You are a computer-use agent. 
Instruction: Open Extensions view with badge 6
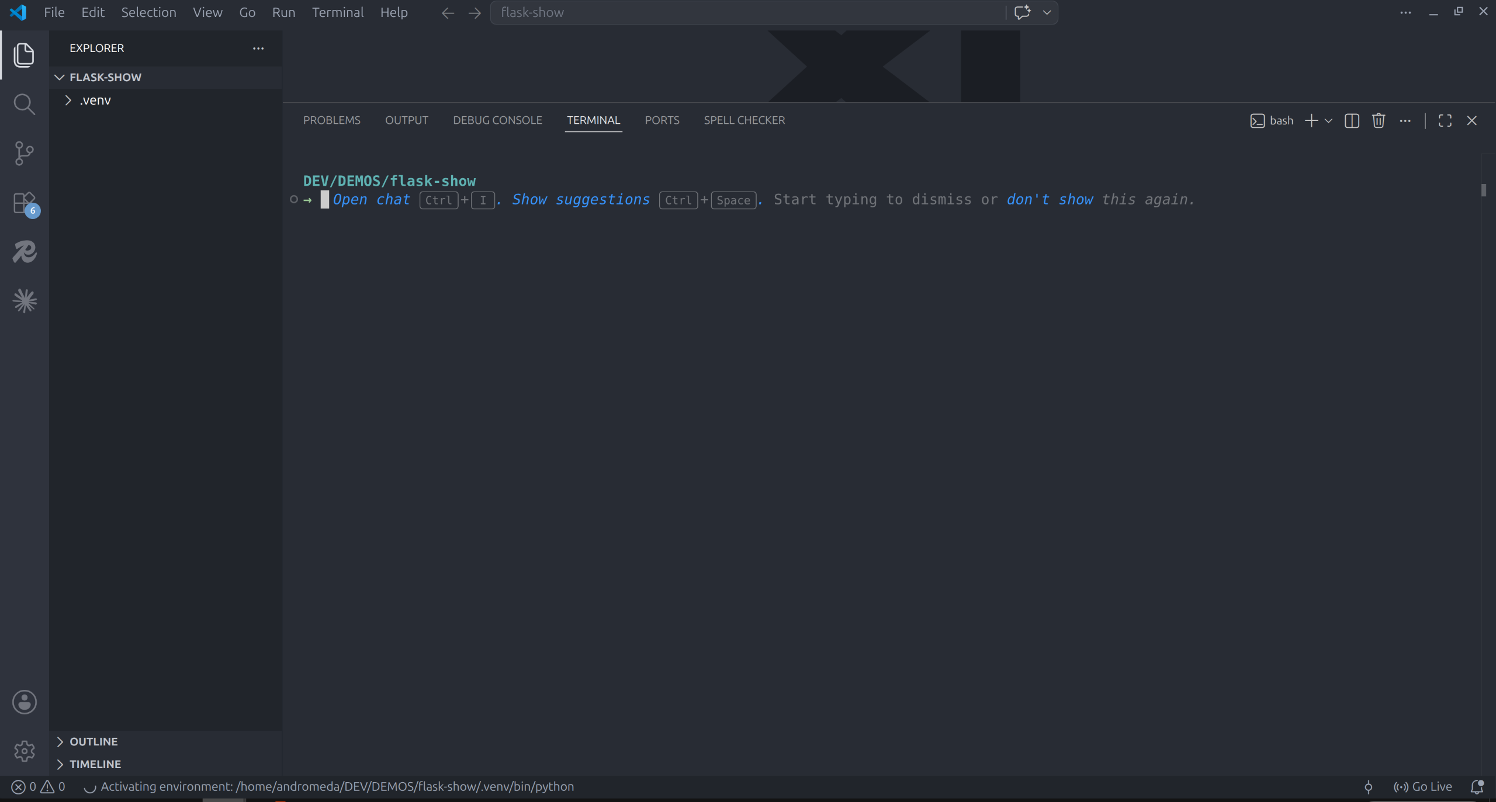click(x=25, y=204)
